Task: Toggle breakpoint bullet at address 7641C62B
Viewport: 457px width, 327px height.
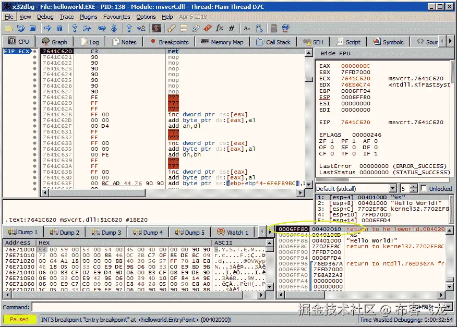Action: [x=35, y=114]
